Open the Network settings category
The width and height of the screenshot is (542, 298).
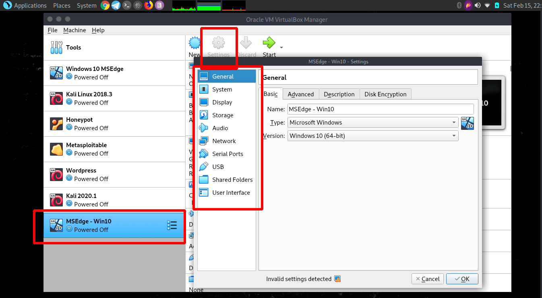tap(227, 141)
